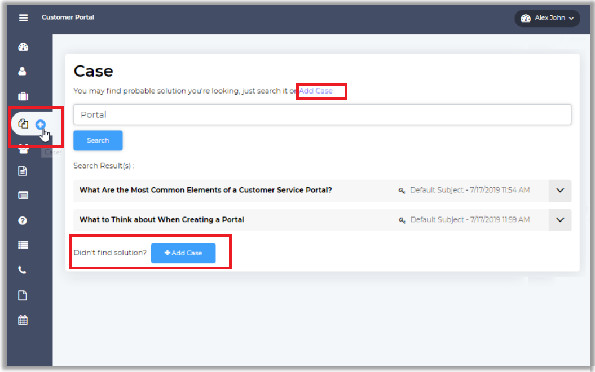Click the user profile icon in sidebar
The width and height of the screenshot is (595, 372).
[x=23, y=72]
